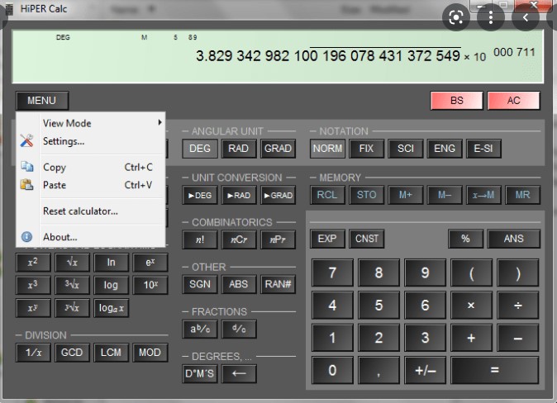The height and width of the screenshot is (403, 557).
Task: Click the LCM division key
Action: (112, 353)
